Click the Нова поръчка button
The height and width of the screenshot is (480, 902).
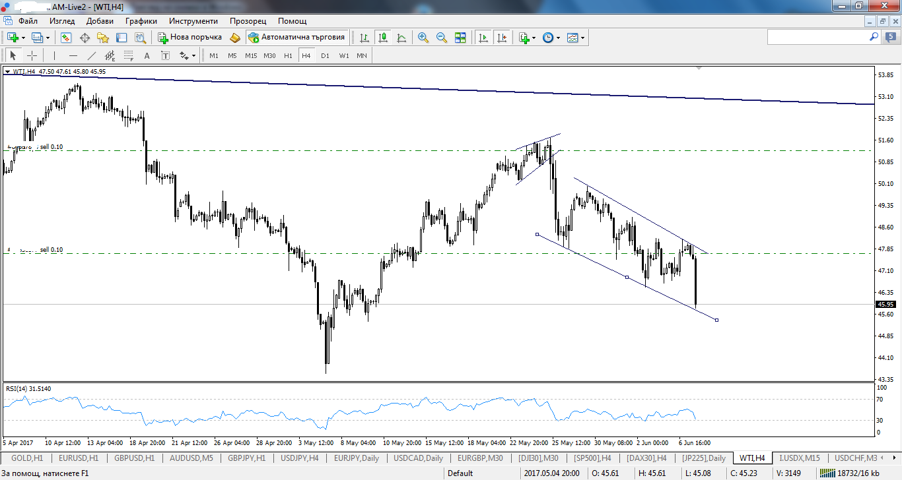pyautogui.click(x=190, y=38)
